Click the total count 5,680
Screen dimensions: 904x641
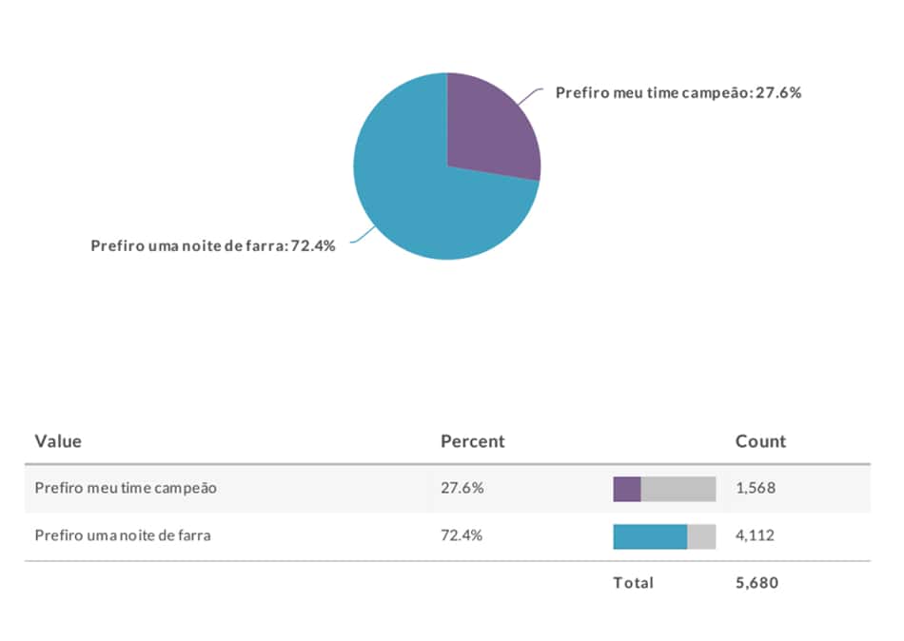[x=757, y=583]
